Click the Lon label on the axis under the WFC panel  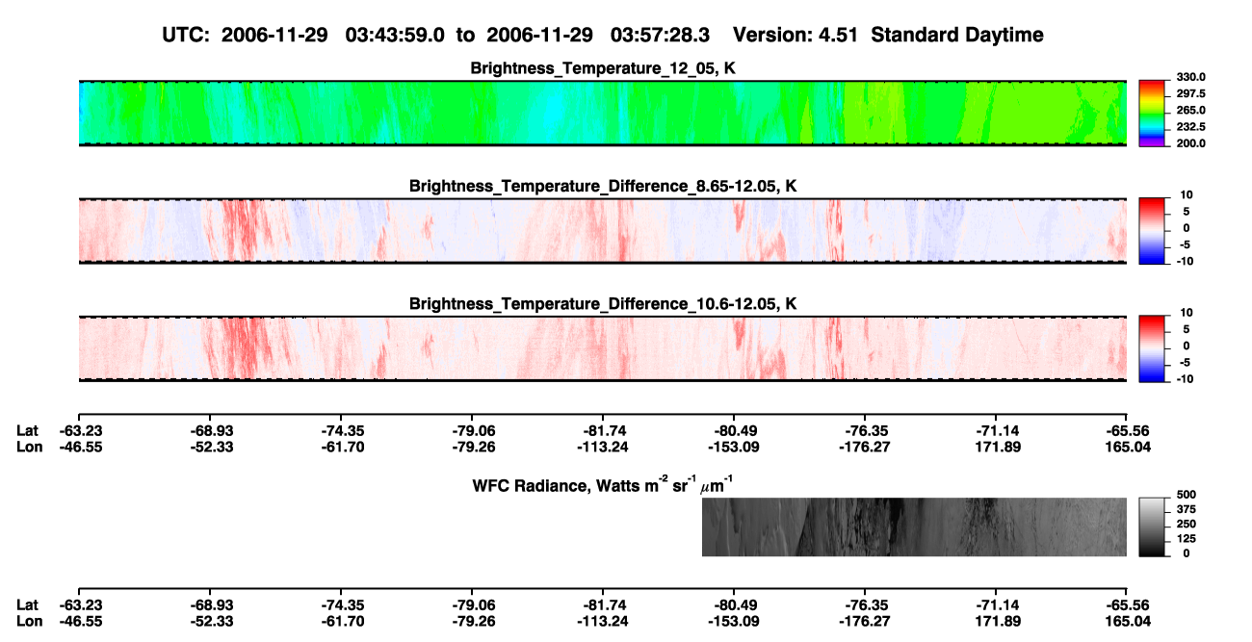[x=30, y=621]
